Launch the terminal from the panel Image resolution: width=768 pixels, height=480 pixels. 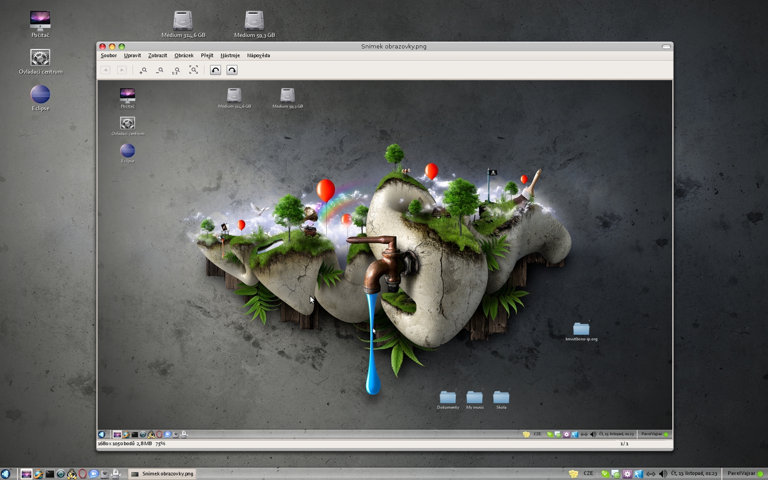50,474
